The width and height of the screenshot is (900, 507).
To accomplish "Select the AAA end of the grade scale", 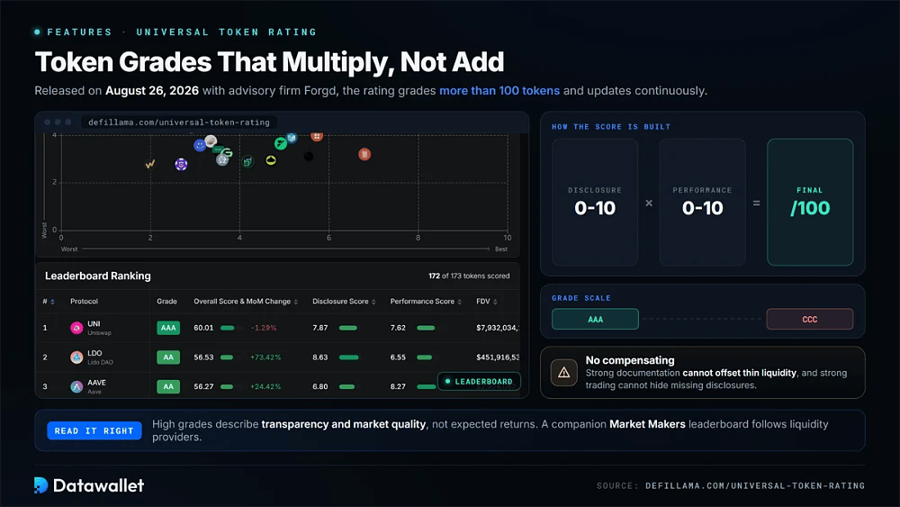I will (595, 320).
